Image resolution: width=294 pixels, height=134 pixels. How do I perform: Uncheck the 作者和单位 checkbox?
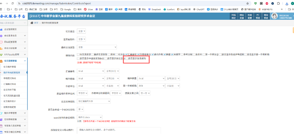tap(138, 55)
